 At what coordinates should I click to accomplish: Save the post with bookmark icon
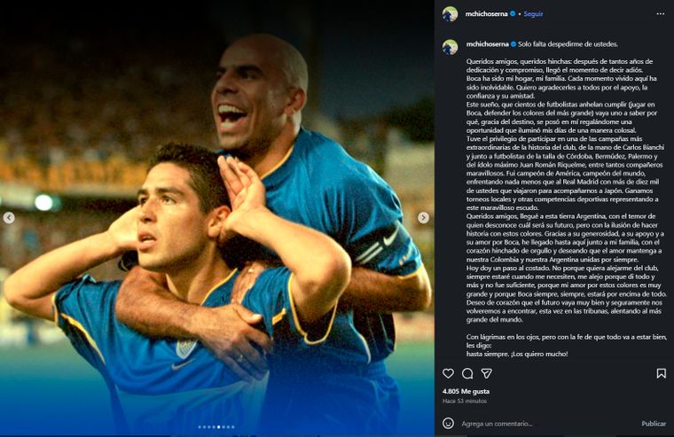tap(661, 373)
